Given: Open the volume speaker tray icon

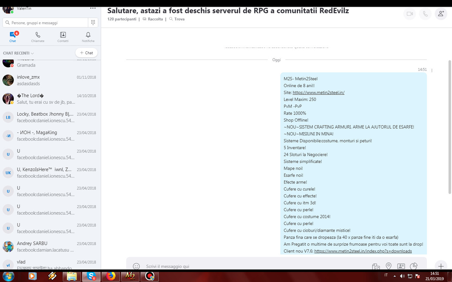Looking at the screenshot, I should click(403, 276).
